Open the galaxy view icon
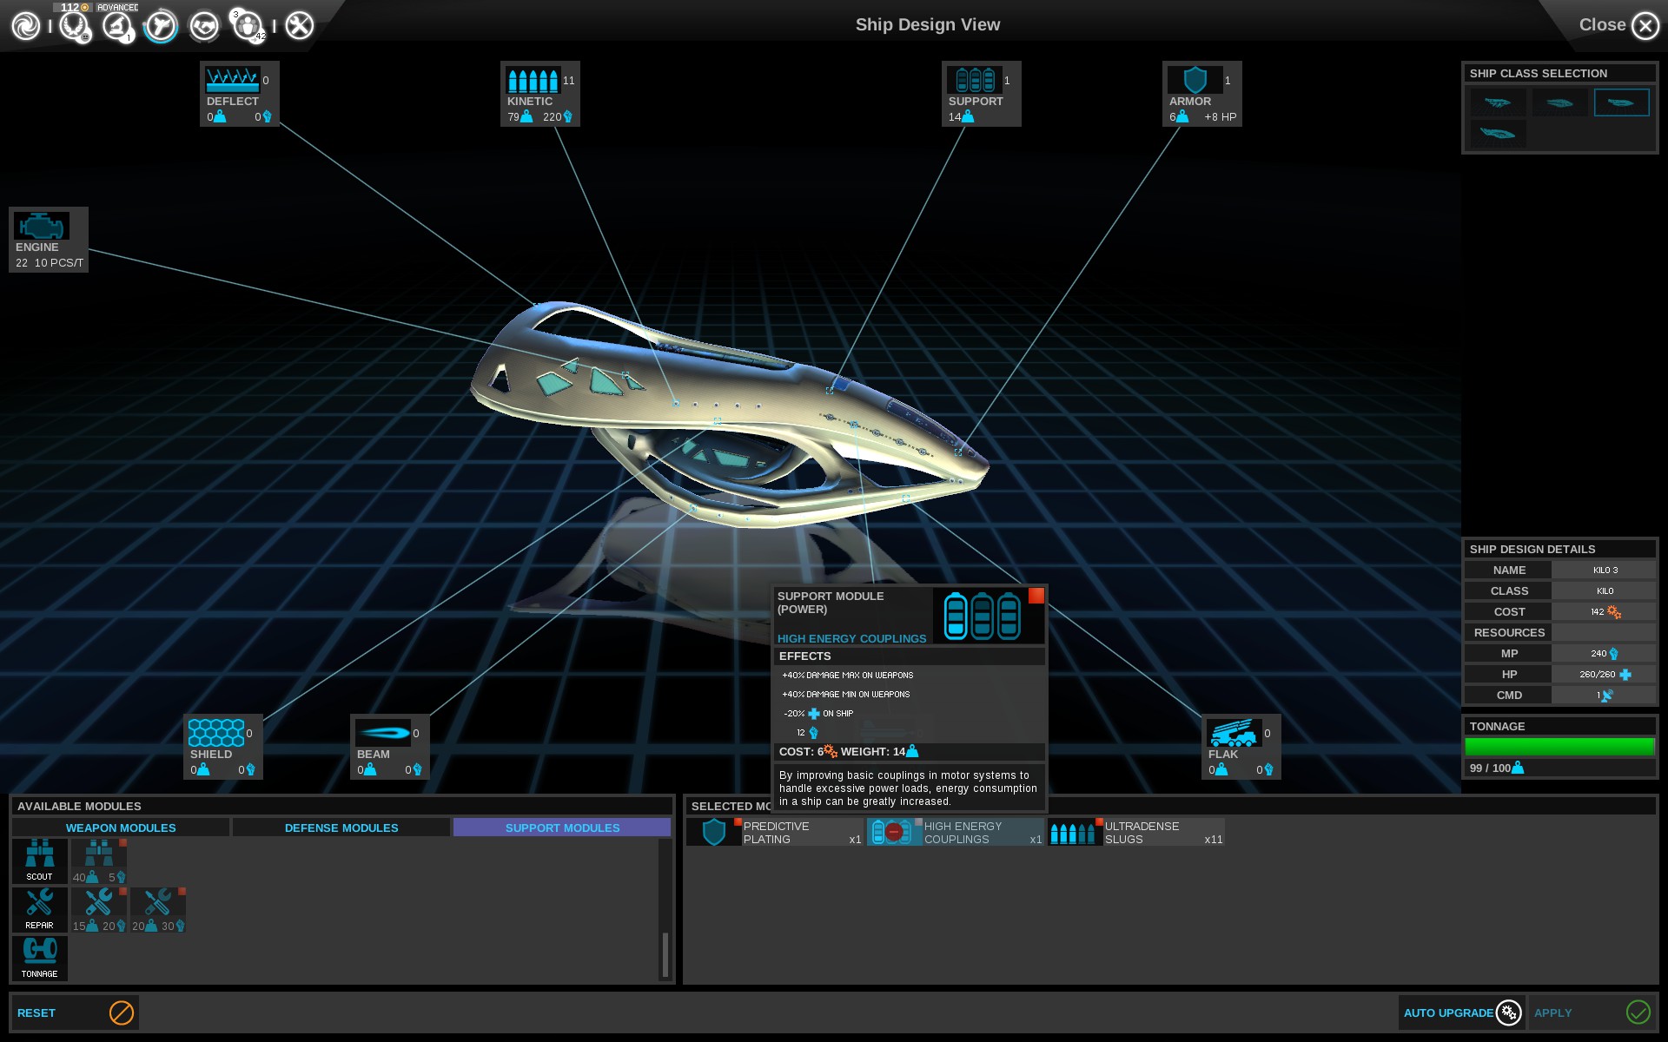This screenshot has width=1668, height=1042. [26, 26]
